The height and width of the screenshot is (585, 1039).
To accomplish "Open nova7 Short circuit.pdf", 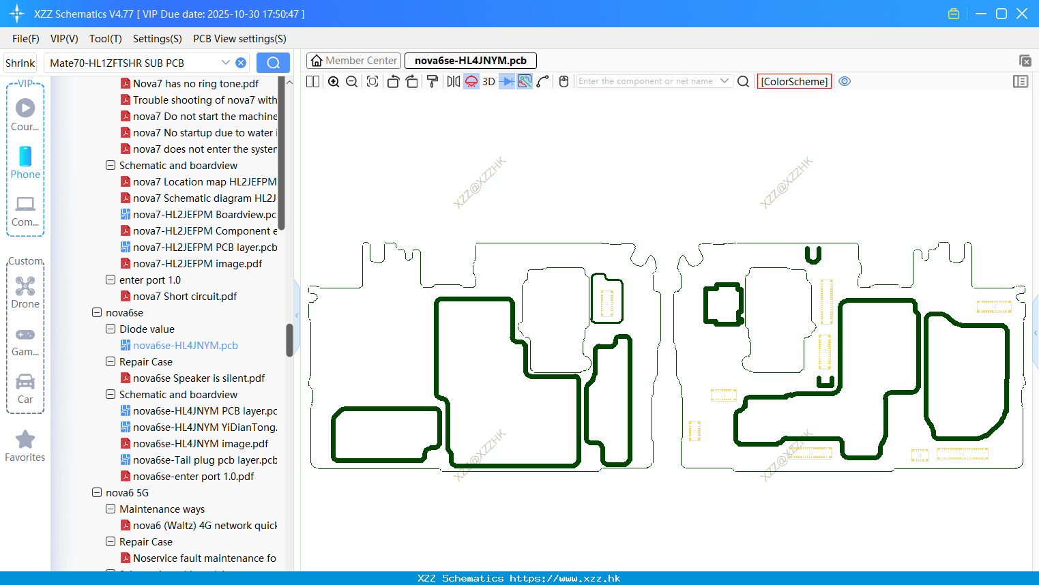I will click(x=185, y=297).
